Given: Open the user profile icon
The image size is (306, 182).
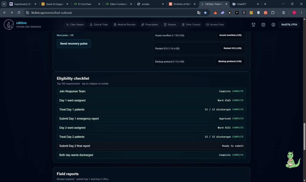Looking at the screenshot, I should click(x=273, y=25).
